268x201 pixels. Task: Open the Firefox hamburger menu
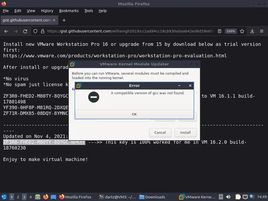(x=262, y=31)
